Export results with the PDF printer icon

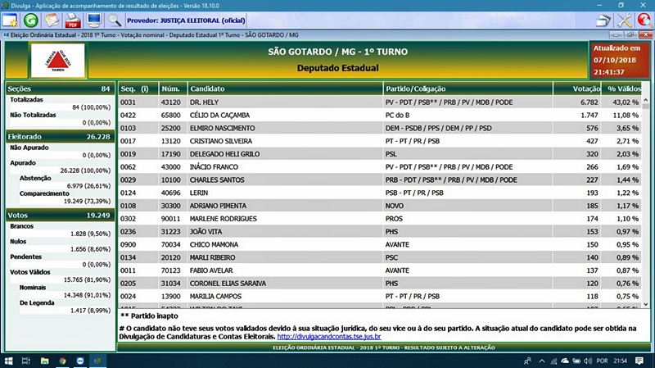(73, 20)
